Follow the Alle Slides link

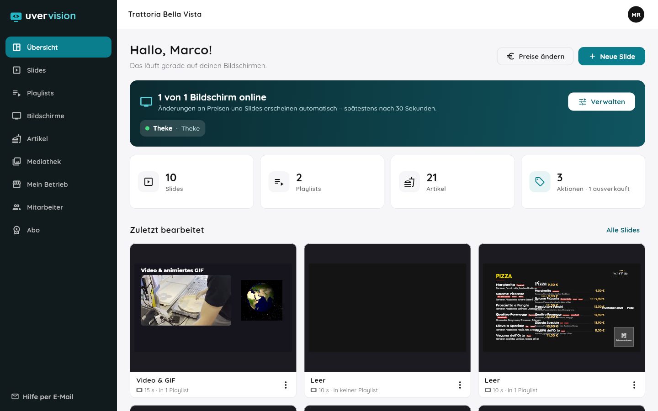coord(623,230)
